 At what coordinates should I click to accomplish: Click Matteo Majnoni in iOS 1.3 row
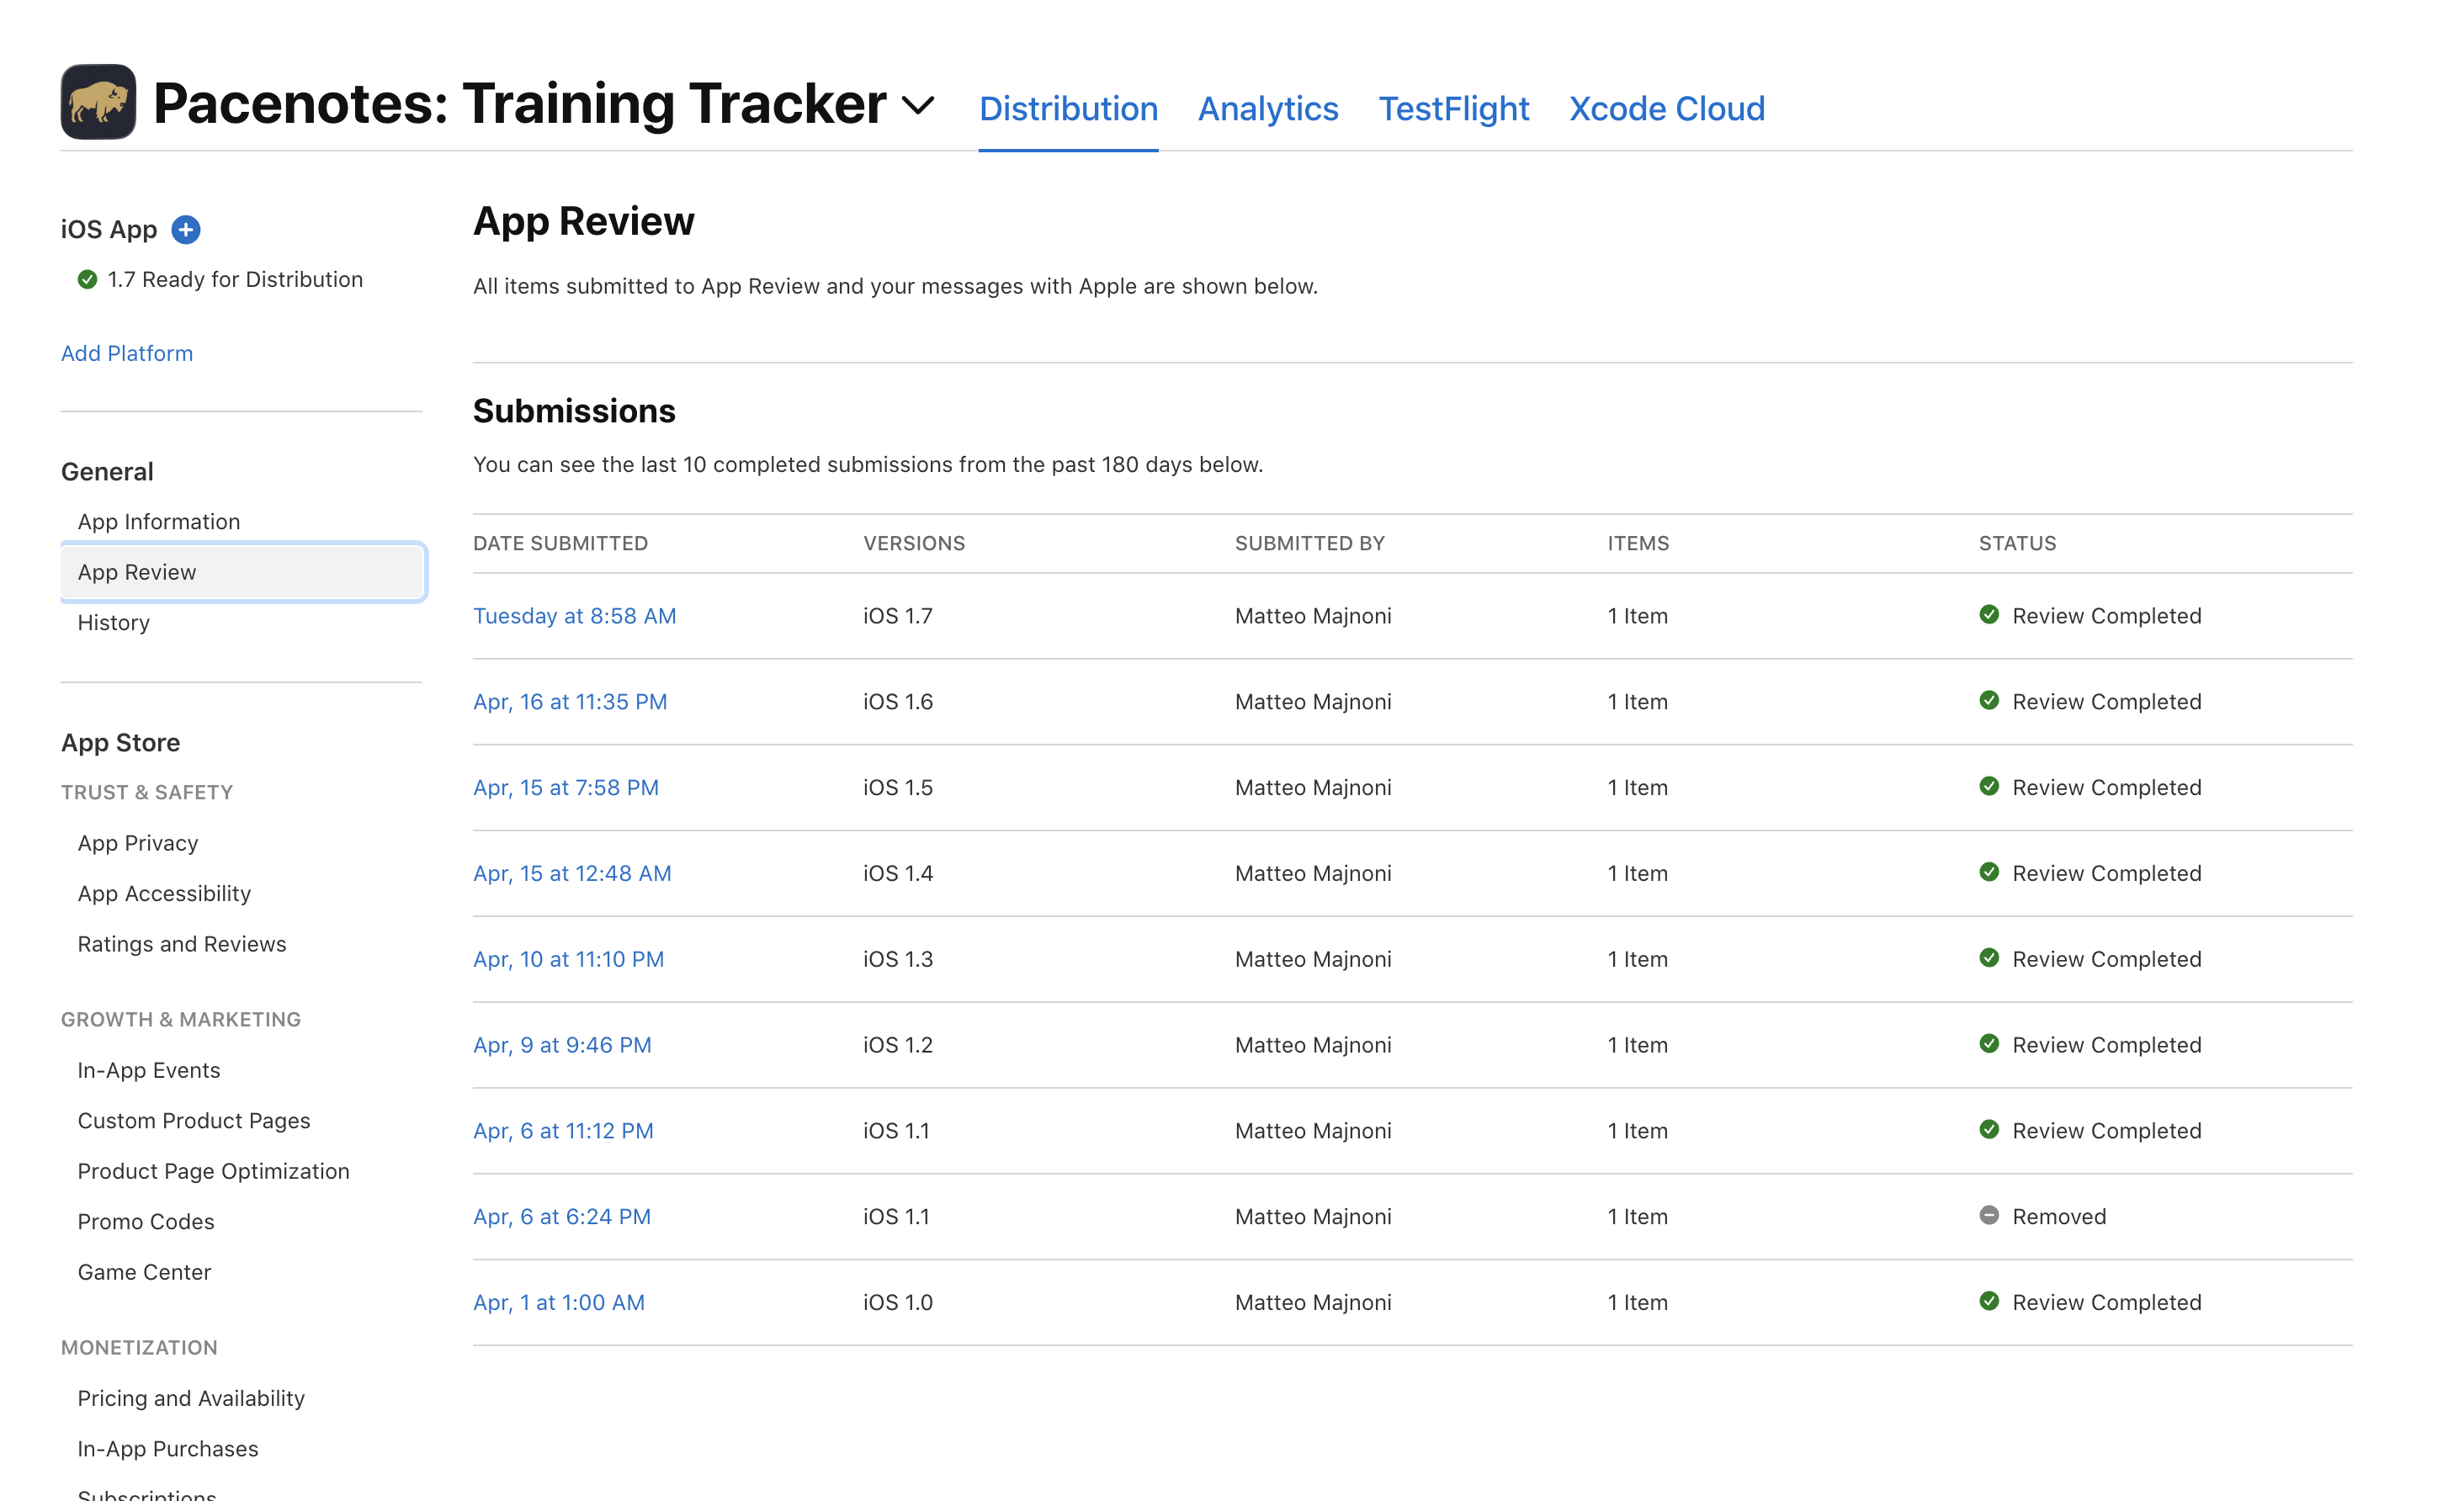click(1313, 959)
